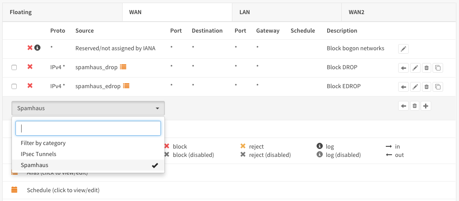Collapse the Spamhaus category dropdown

88,108
